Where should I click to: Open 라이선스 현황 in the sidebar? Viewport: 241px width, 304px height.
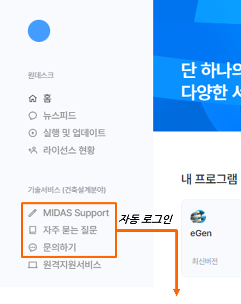(69, 150)
